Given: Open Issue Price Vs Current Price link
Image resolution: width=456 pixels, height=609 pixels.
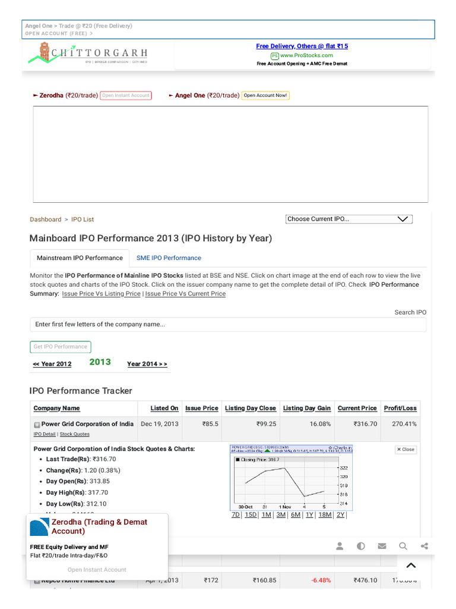Looking at the screenshot, I should (x=185, y=294).
